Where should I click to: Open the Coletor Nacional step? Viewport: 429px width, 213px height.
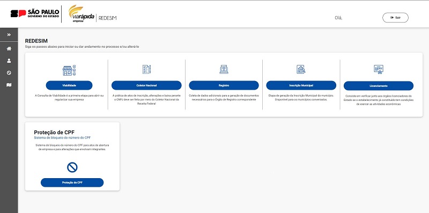(x=146, y=85)
